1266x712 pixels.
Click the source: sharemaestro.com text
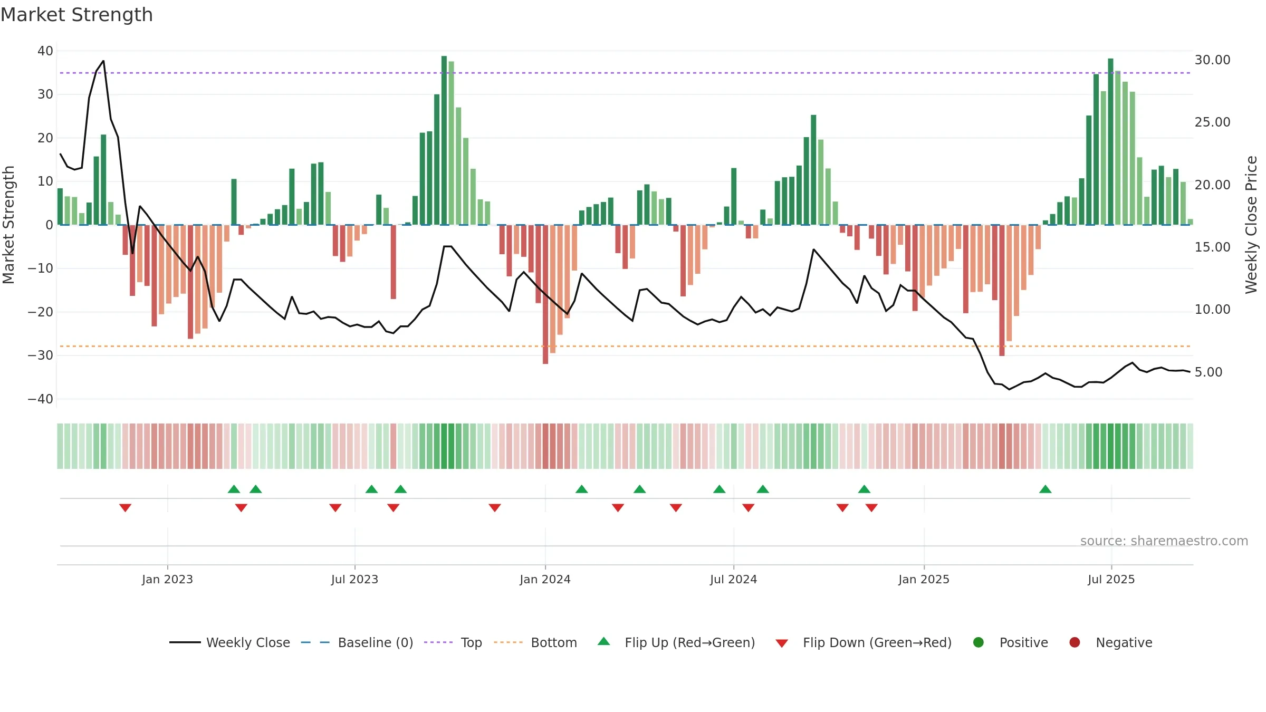pyautogui.click(x=1164, y=541)
